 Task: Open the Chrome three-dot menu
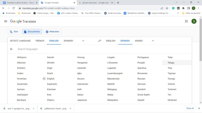click(198, 8)
